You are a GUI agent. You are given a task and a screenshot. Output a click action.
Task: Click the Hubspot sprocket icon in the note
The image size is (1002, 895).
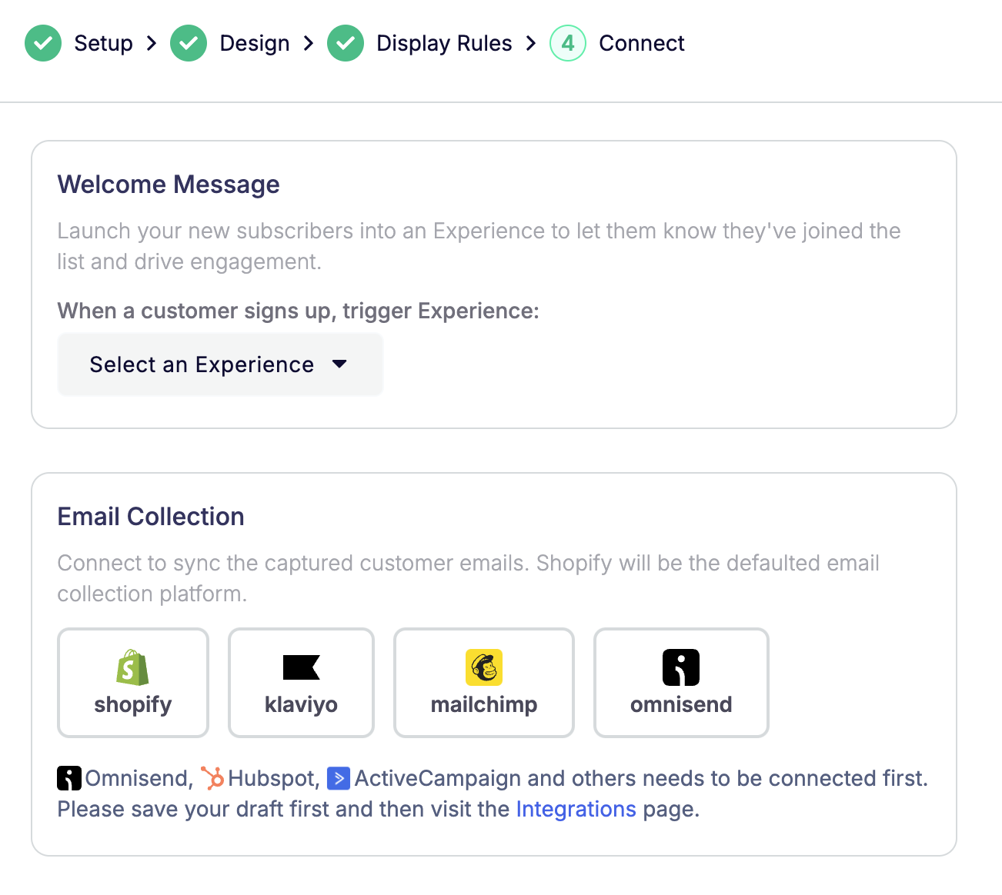(212, 778)
